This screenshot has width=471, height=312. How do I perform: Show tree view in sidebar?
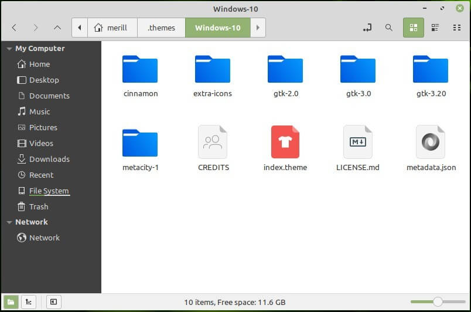pyautogui.click(x=28, y=302)
